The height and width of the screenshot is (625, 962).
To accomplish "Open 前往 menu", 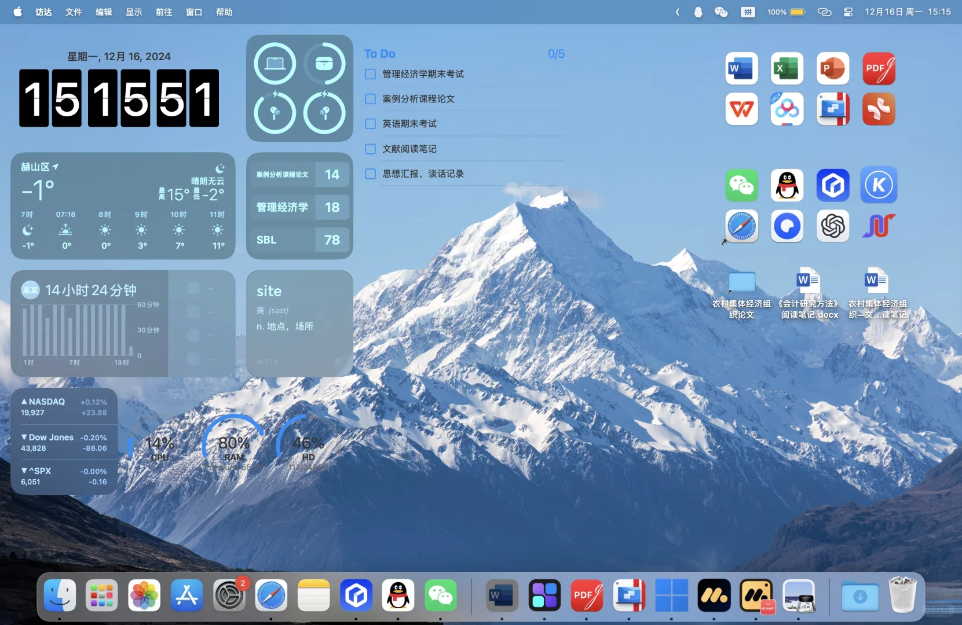I will (x=164, y=12).
